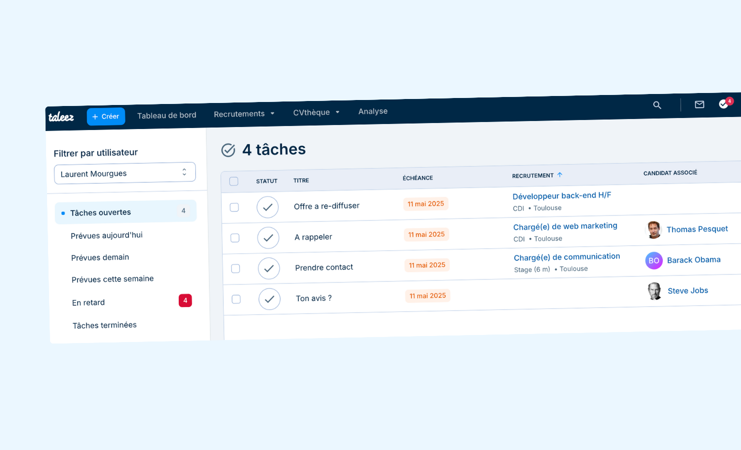The height and width of the screenshot is (450, 741).
Task: Open the search magnifier icon
Action: [x=657, y=105]
